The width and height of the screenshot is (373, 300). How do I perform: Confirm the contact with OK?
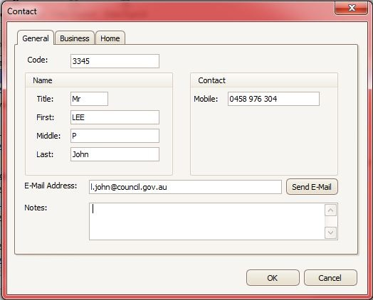click(x=273, y=278)
